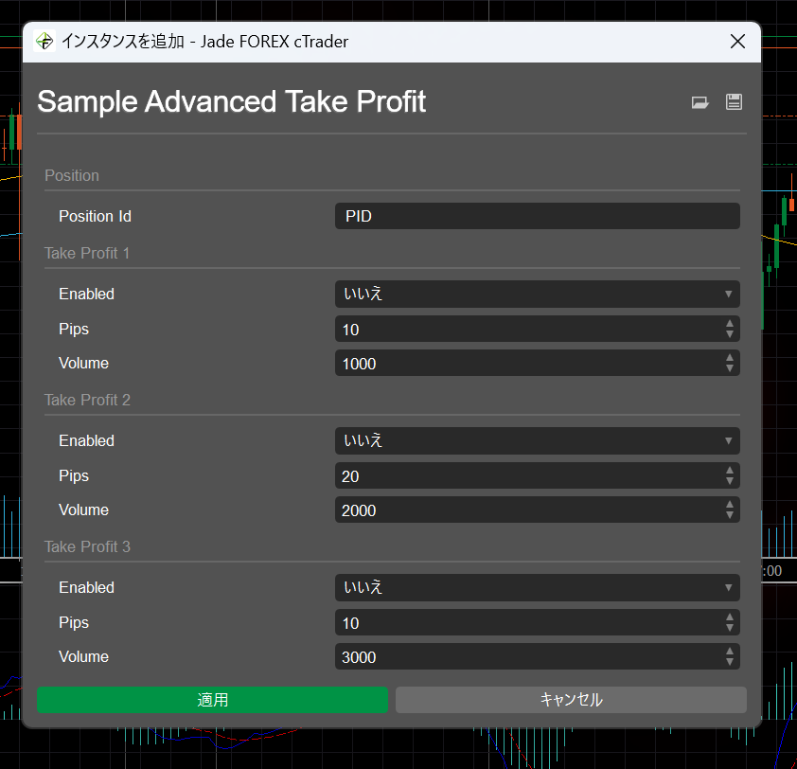Decrease Take Profit 1 Volume with down arrow
797x769 pixels.
730,368
